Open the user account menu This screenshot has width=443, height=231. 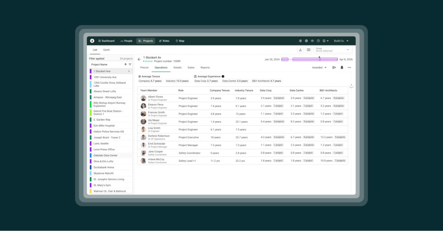click(x=325, y=41)
